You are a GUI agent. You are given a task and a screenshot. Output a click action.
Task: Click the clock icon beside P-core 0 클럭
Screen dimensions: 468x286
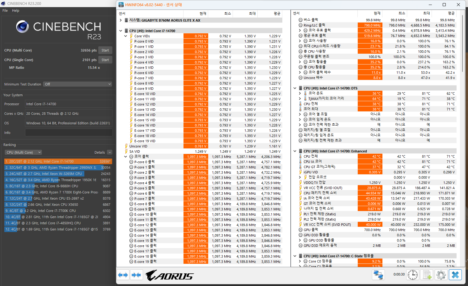click(131, 162)
